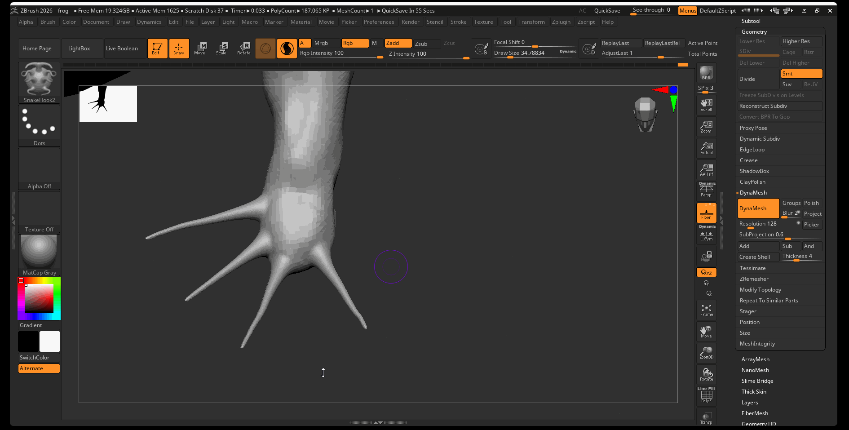Image resolution: width=849 pixels, height=430 pixels.
Task: Collapse the DynaMesh section header
Action: point(753,193)
